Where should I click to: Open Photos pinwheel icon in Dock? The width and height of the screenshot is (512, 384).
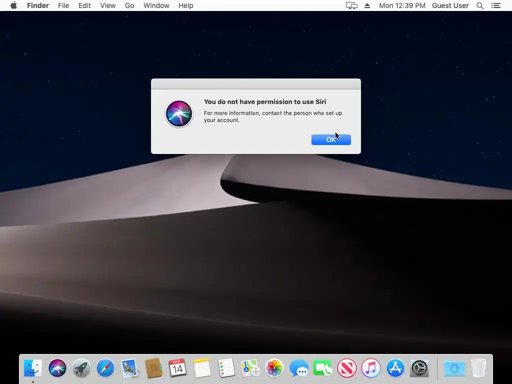click(x=274, y=368)
